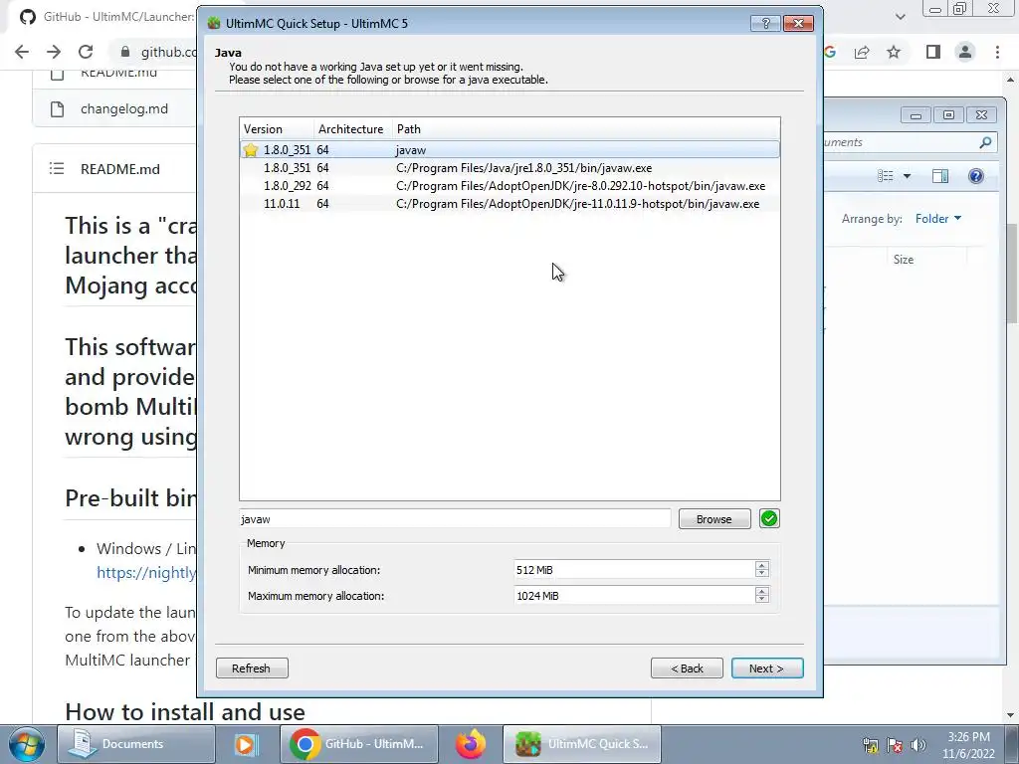This screenshot has height=764, width=1019.
Task: Select the Java jre1.8.0_351 path row
Action: [509, 167]
